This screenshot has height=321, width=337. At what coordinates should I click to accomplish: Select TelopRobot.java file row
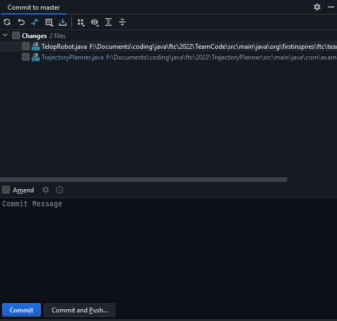[x=169, y=46]
